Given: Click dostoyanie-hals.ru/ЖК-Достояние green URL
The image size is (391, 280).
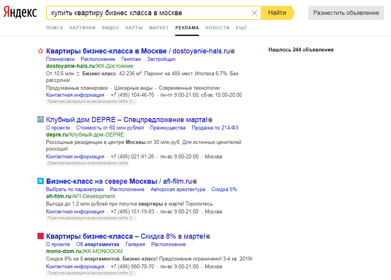Looking at the screenshot, I should (89, 66).
